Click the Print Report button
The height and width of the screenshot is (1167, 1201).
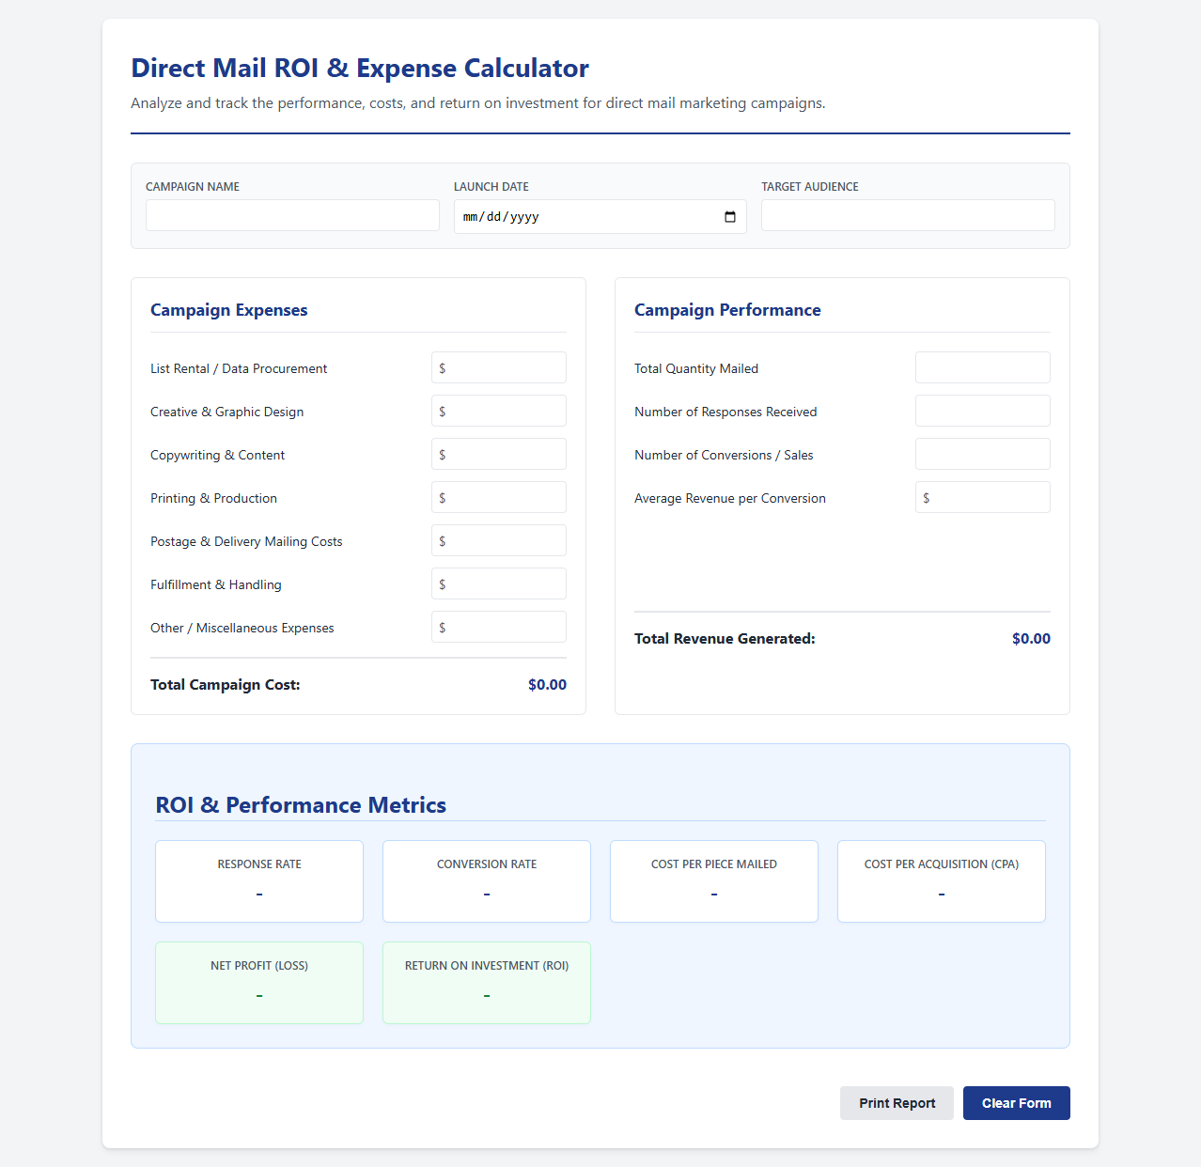(897, 1103)
